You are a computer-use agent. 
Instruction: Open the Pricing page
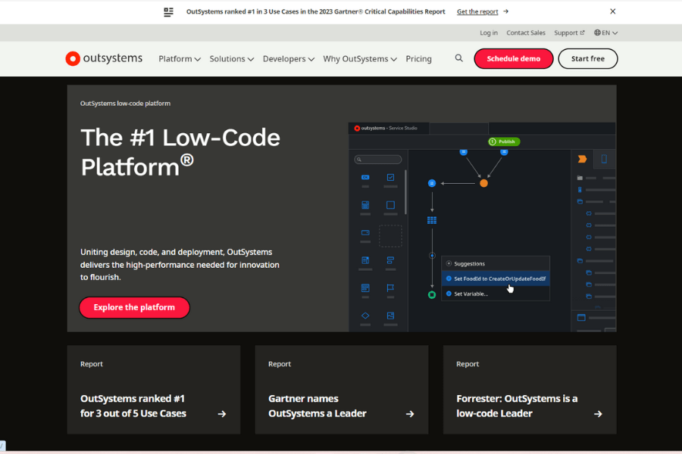click(x=418, y=59)
